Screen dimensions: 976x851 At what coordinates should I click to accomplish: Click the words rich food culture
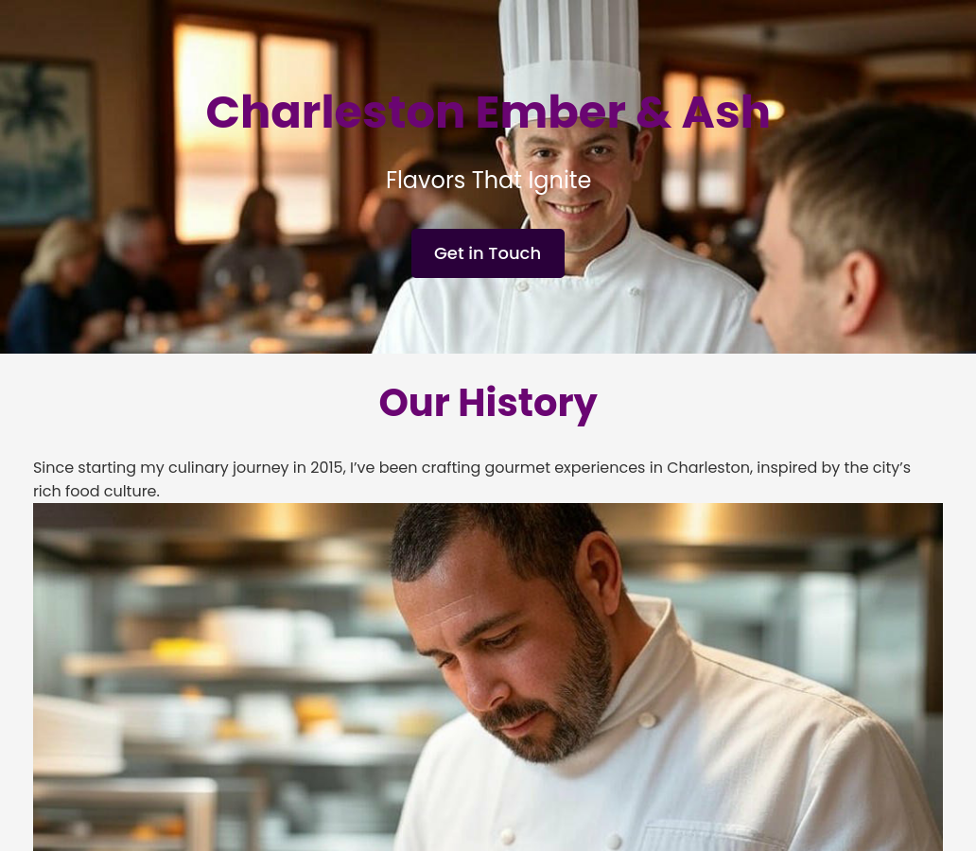(x=96, y=491)
